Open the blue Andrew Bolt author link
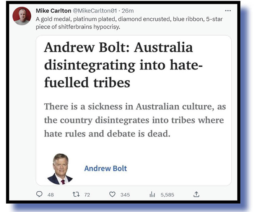 point(106,169)
